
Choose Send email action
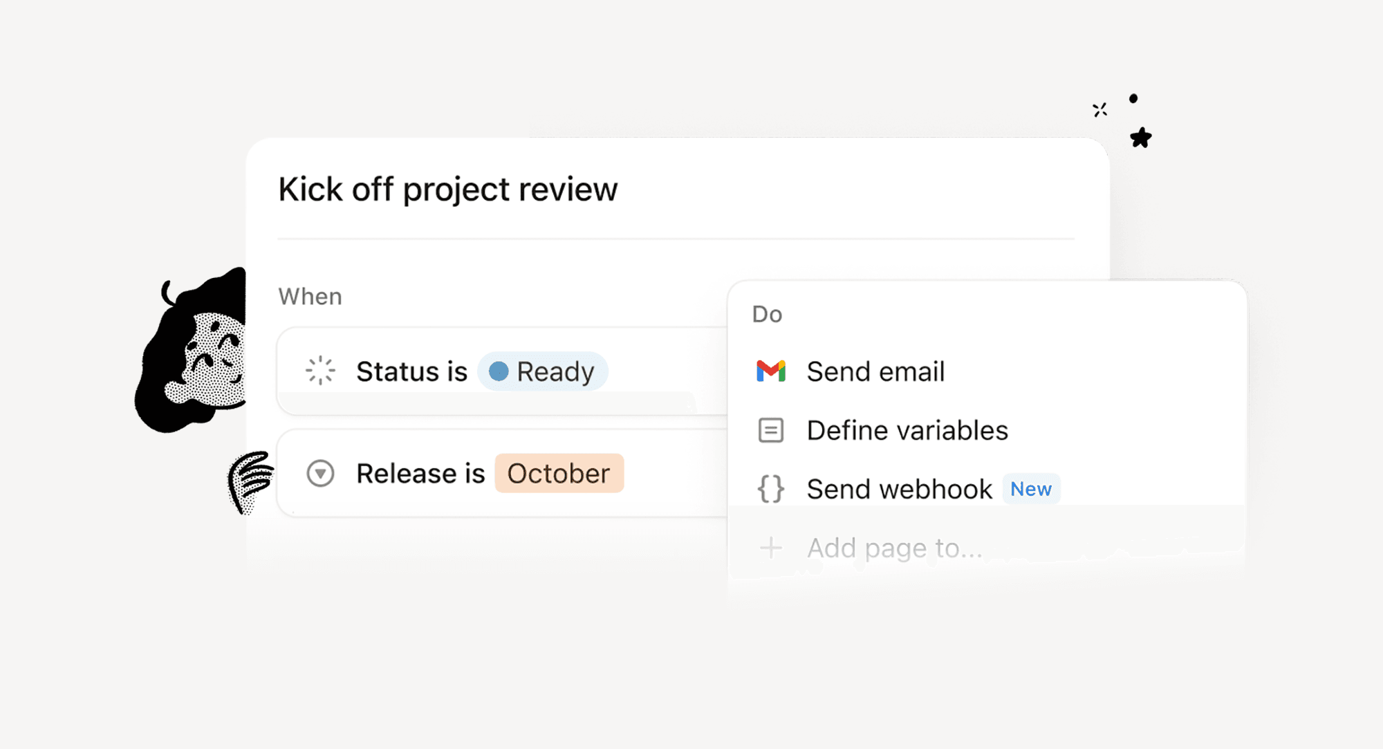point(875,371)
